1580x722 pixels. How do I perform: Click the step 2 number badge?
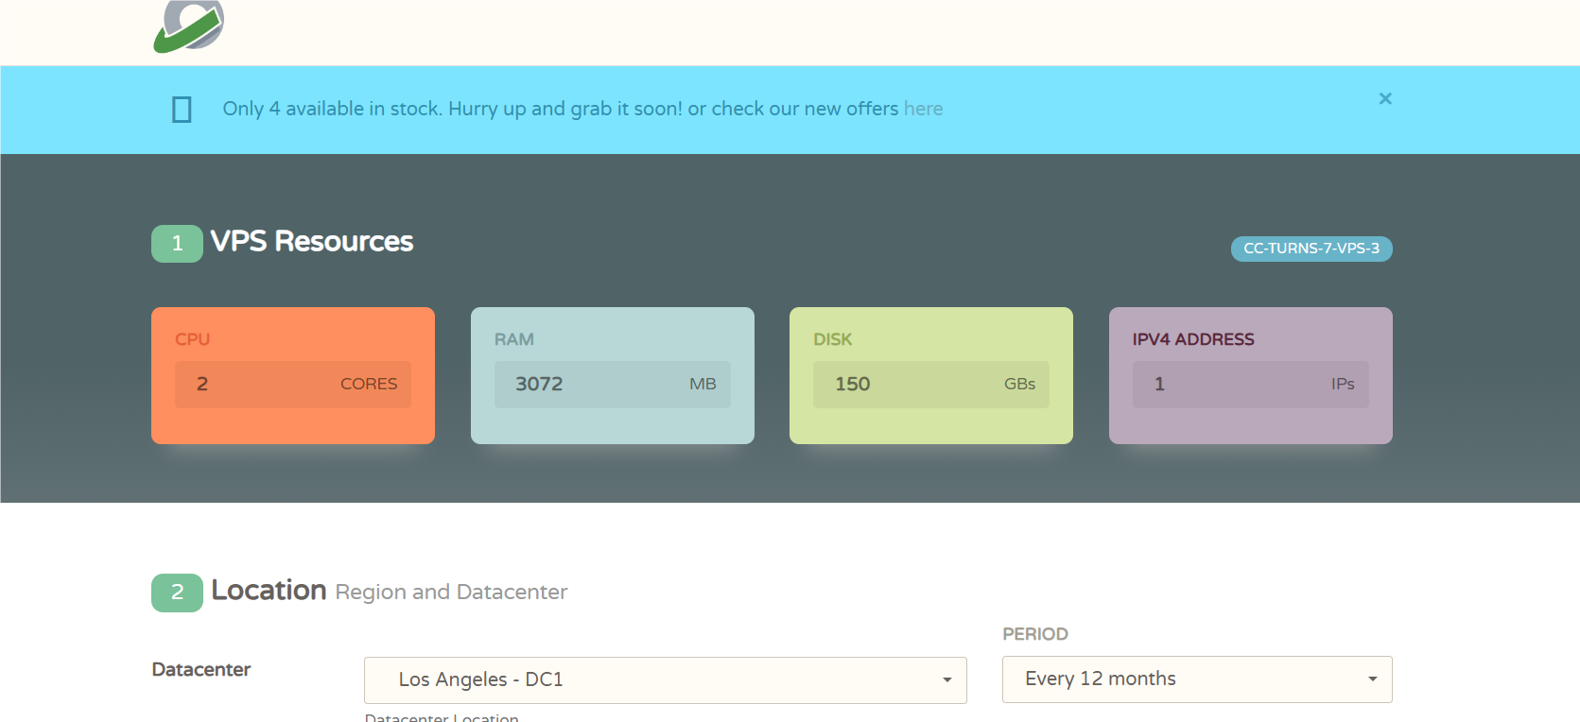click(x=177, y=593)
